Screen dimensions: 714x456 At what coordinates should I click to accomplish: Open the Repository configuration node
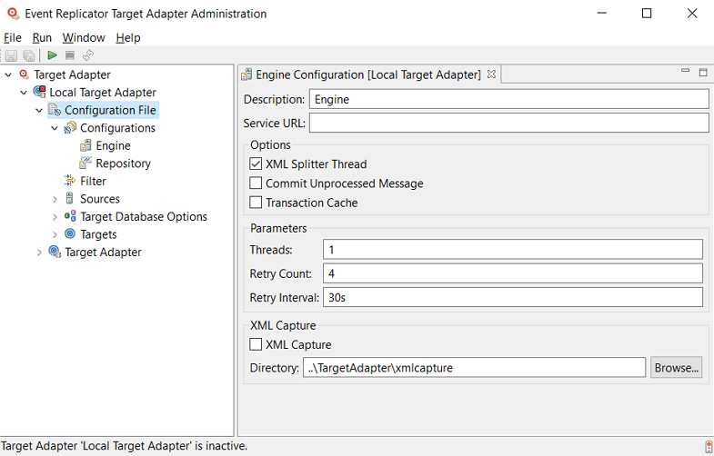[123, 164]
